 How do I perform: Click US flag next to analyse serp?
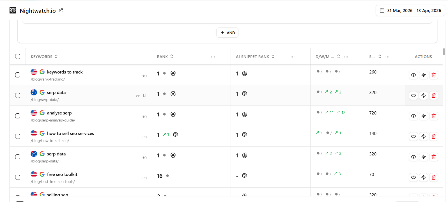[34, 113]
